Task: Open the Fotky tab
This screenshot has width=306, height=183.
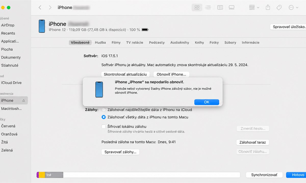Action: 214,42
